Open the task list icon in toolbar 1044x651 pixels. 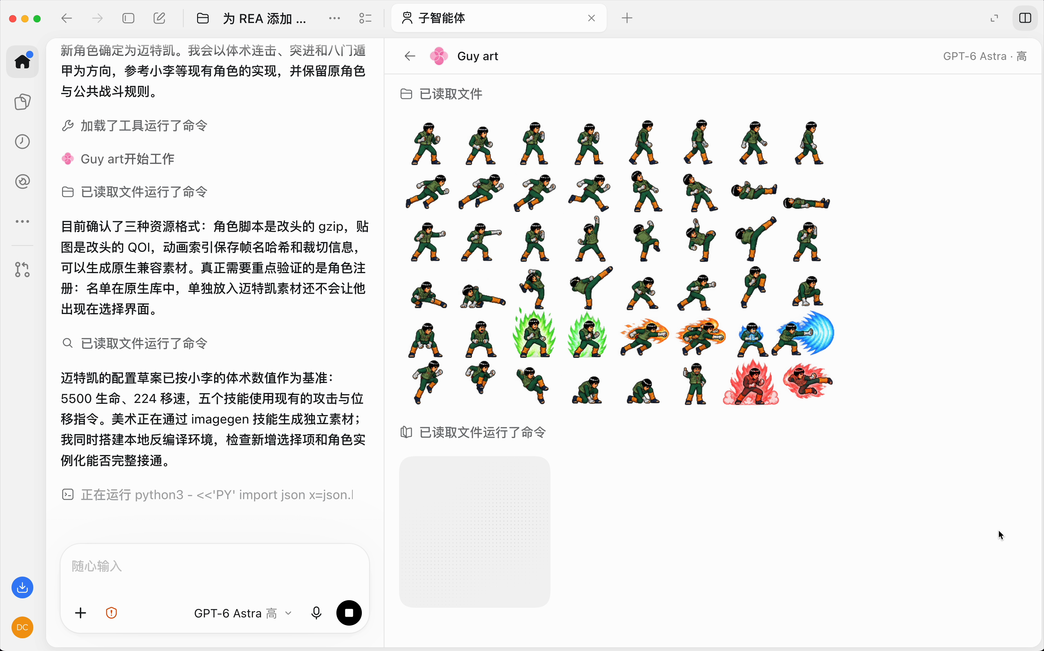365,18
